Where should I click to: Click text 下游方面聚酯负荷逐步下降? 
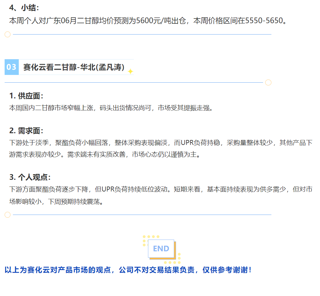click(49, 189)
